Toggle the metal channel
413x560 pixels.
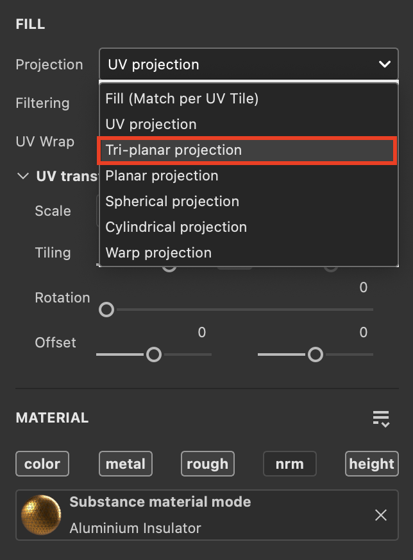(125, 463)
